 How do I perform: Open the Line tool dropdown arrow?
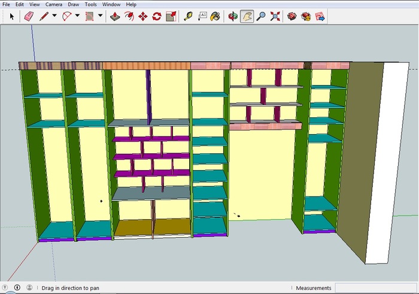(54, 17)
